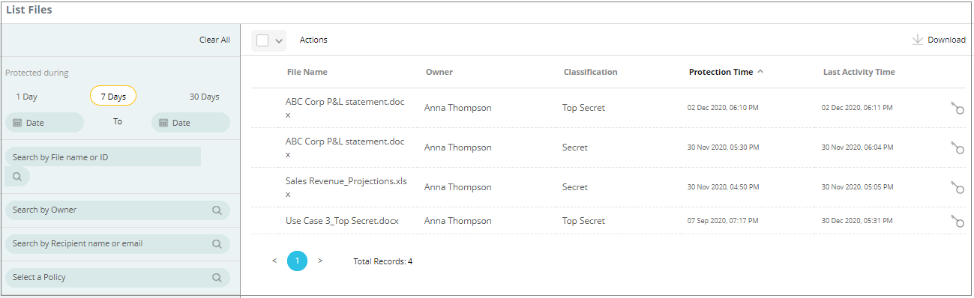Click the tracking icon for Use Case 3_Top Secret.docx
Image resolution: width=974 pixels, height=298 pixels.
(957, 221)
